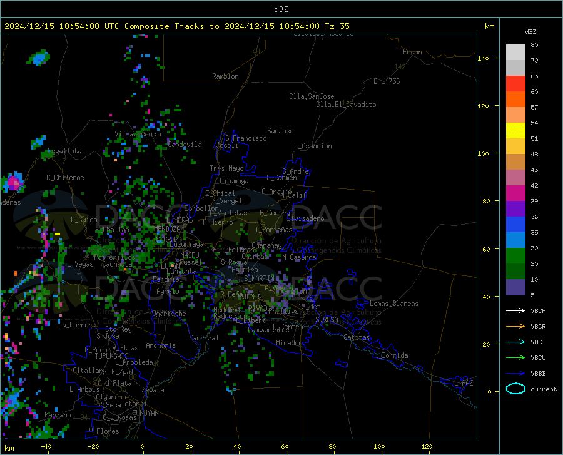The image size is (563, 455).
Task: Click the timestamp header text line
Action: click(177, 26)
